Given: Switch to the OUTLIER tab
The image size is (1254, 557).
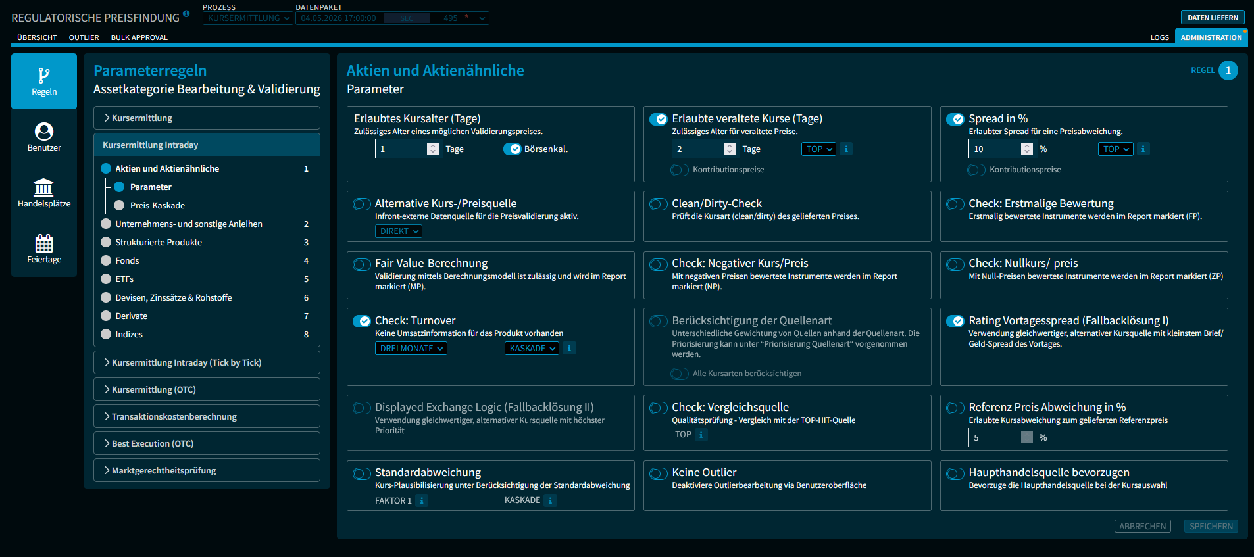Looking at the screenshot, I should click(84, 37).
